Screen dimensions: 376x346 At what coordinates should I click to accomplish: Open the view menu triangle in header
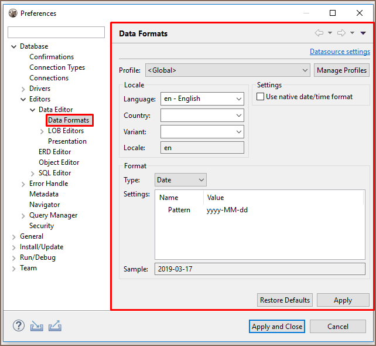pyautogui.click(x=363, y=33)
